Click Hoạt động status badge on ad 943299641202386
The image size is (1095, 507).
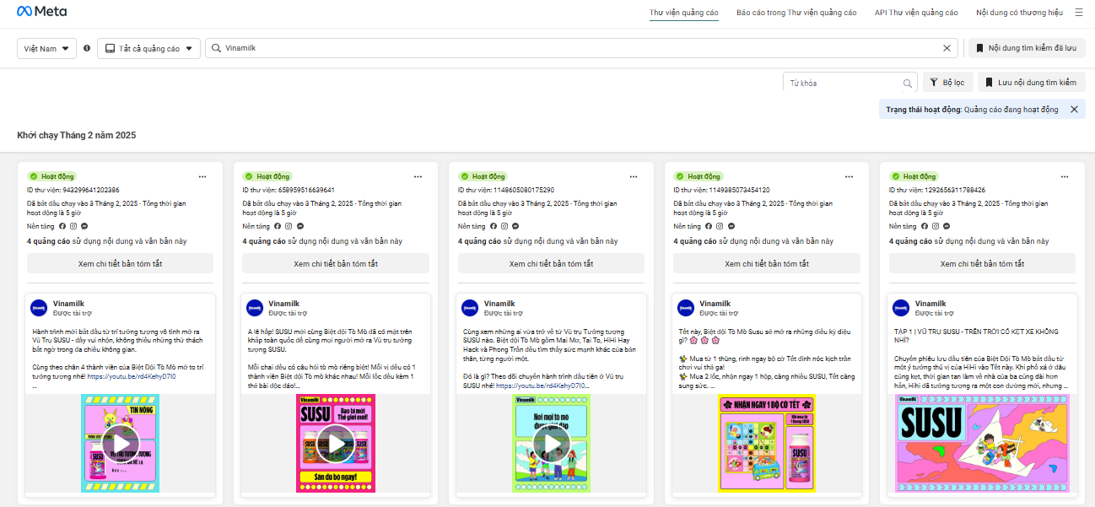click(52, 176)
